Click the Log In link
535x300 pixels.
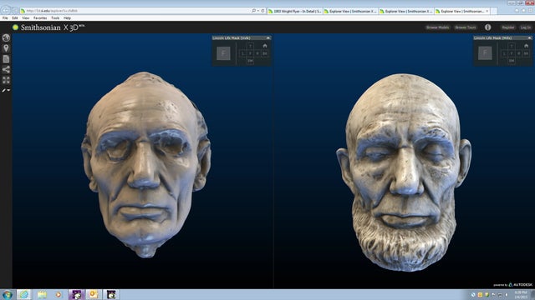pos(526,27)
